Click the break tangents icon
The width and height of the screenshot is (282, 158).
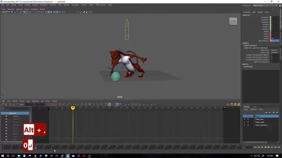coord(94,104)
